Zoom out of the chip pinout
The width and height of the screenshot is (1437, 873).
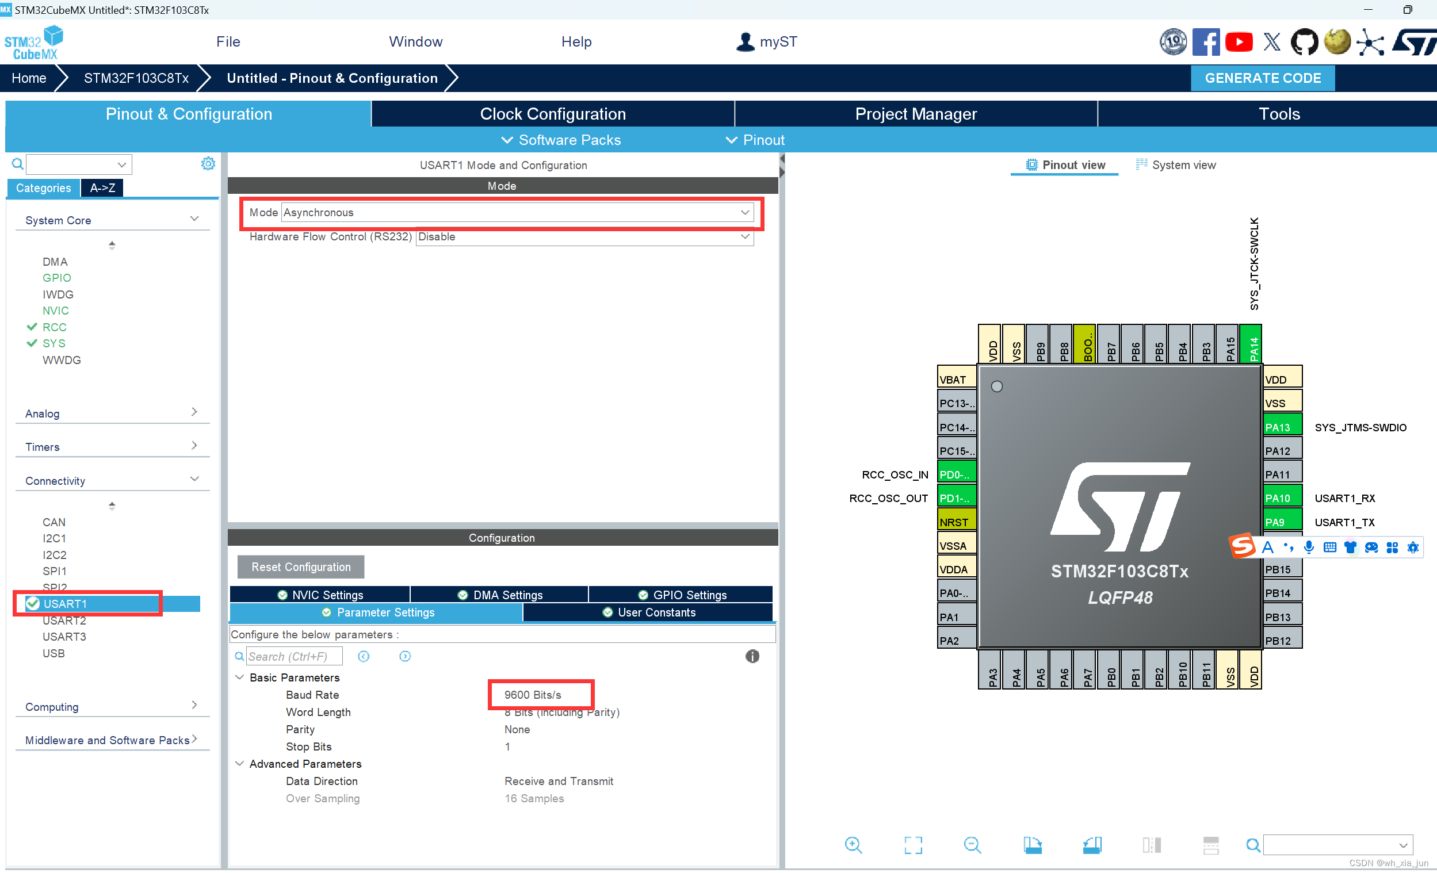pyautogui.click(x=972, y=844)
